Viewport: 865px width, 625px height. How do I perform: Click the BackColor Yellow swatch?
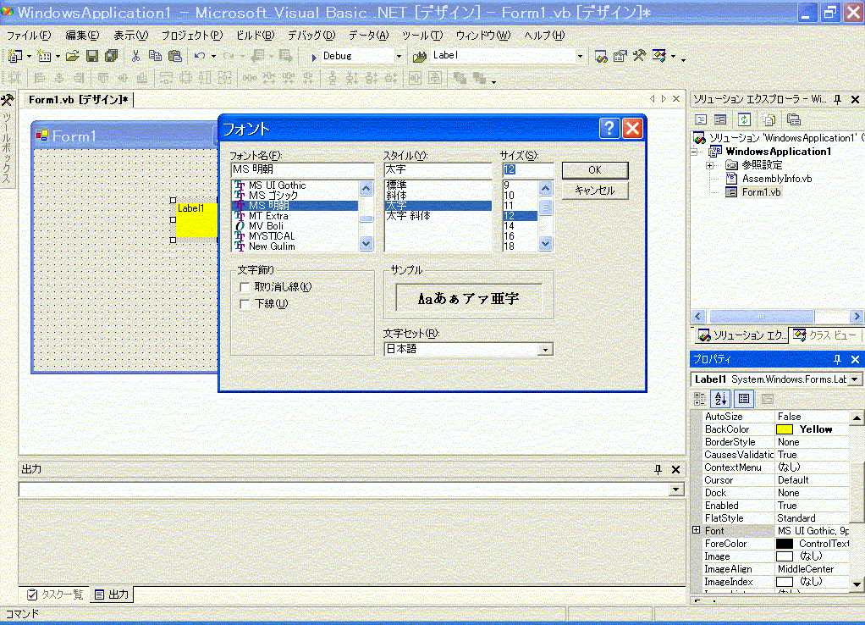coord(785,429)
